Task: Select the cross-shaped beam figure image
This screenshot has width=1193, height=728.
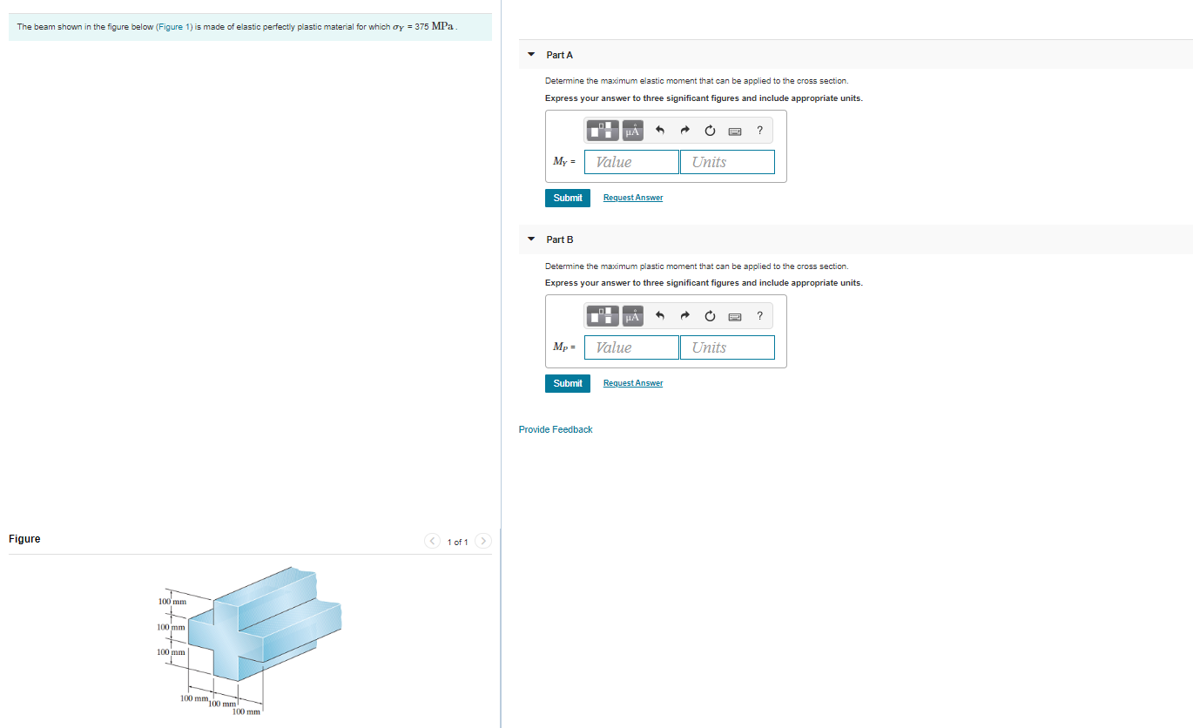Action: pyautogui.click(x=249, y=640)
